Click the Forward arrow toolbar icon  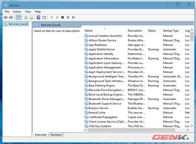pyautogui.click(x=11, y=17)
